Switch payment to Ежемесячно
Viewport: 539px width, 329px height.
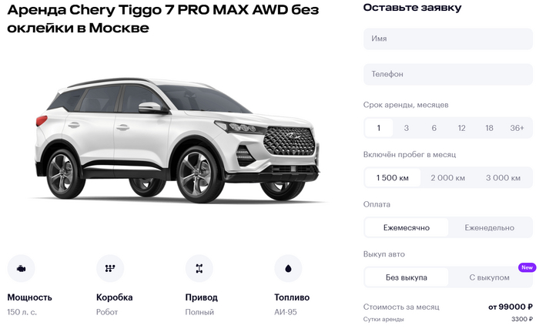[x=407, y=228]
